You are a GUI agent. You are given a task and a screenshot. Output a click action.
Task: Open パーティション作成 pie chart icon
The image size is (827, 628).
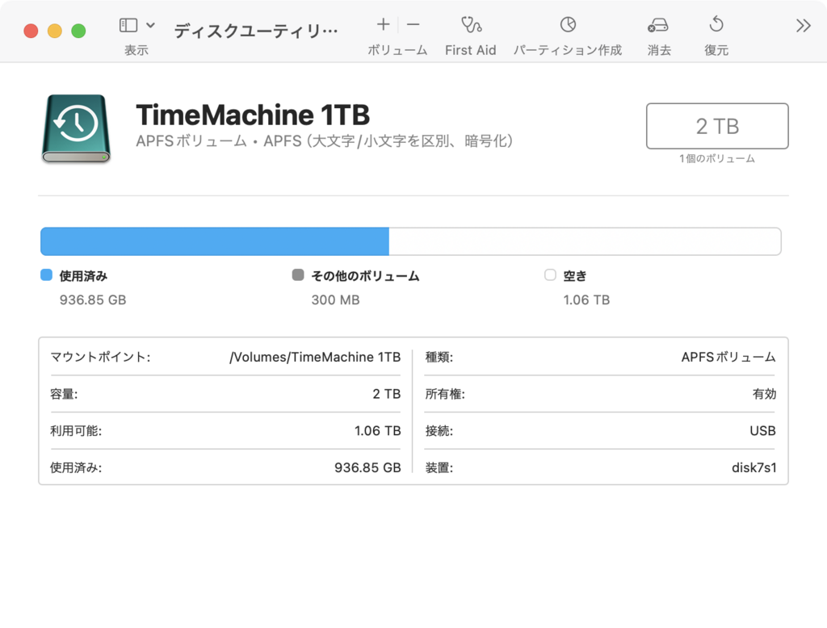(x=568, y=24)
